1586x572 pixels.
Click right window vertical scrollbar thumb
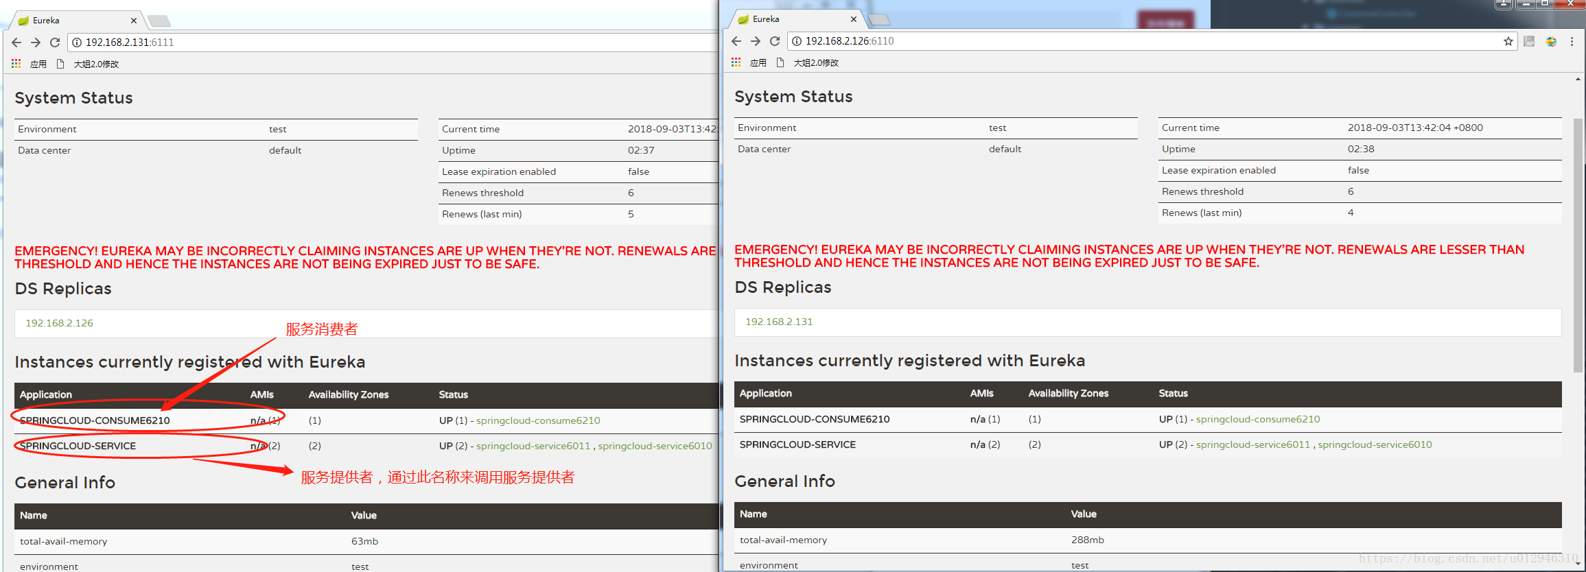coord(1578,245)
